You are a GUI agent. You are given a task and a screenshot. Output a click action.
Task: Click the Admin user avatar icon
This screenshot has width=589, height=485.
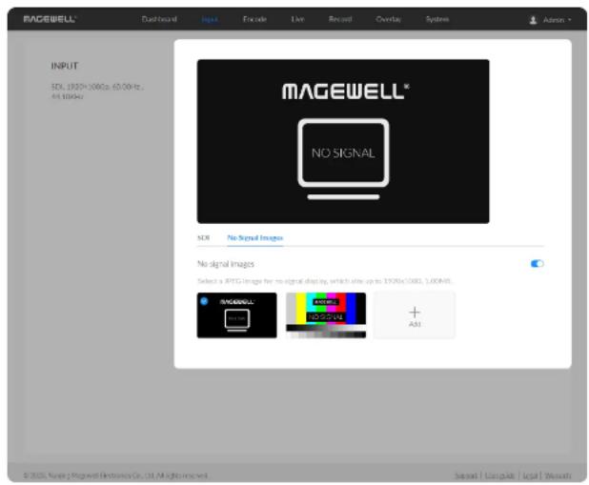point(533,20)
